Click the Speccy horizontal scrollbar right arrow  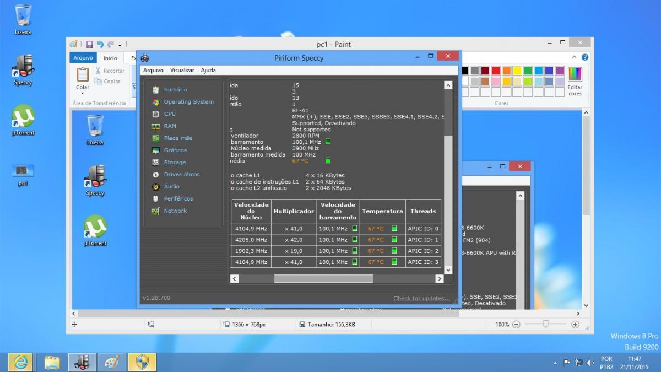[x=439, y=279]
